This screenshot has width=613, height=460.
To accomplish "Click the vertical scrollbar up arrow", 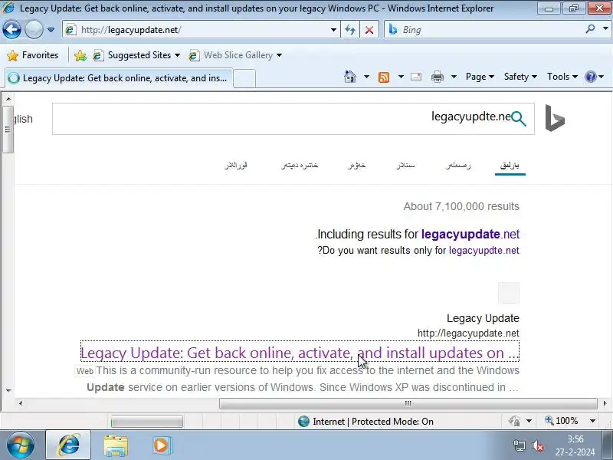I will (8, 99).
